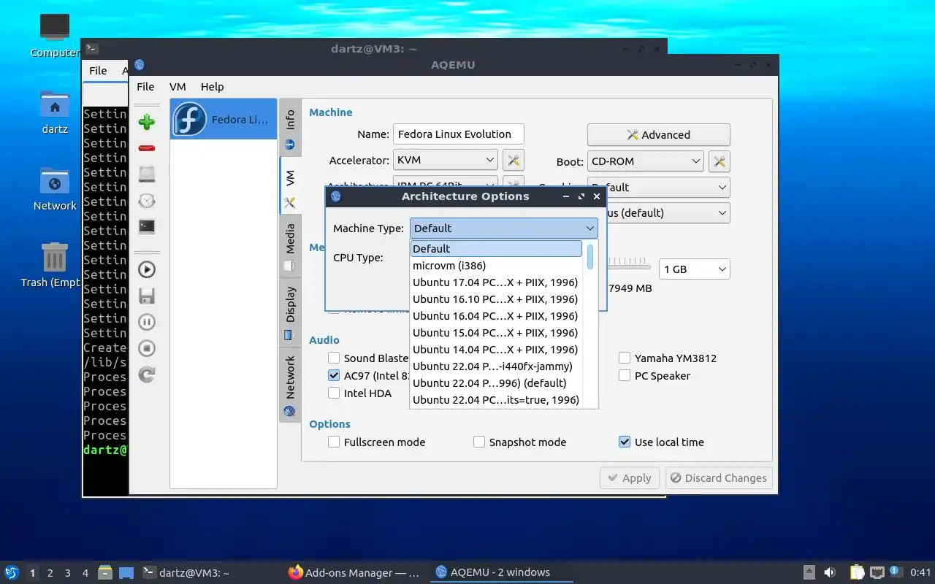Image resolution: width=935 pixels, height=584 pixels.
Task: Enable the Sound Blaster checkbox
Action: [334, 358]
